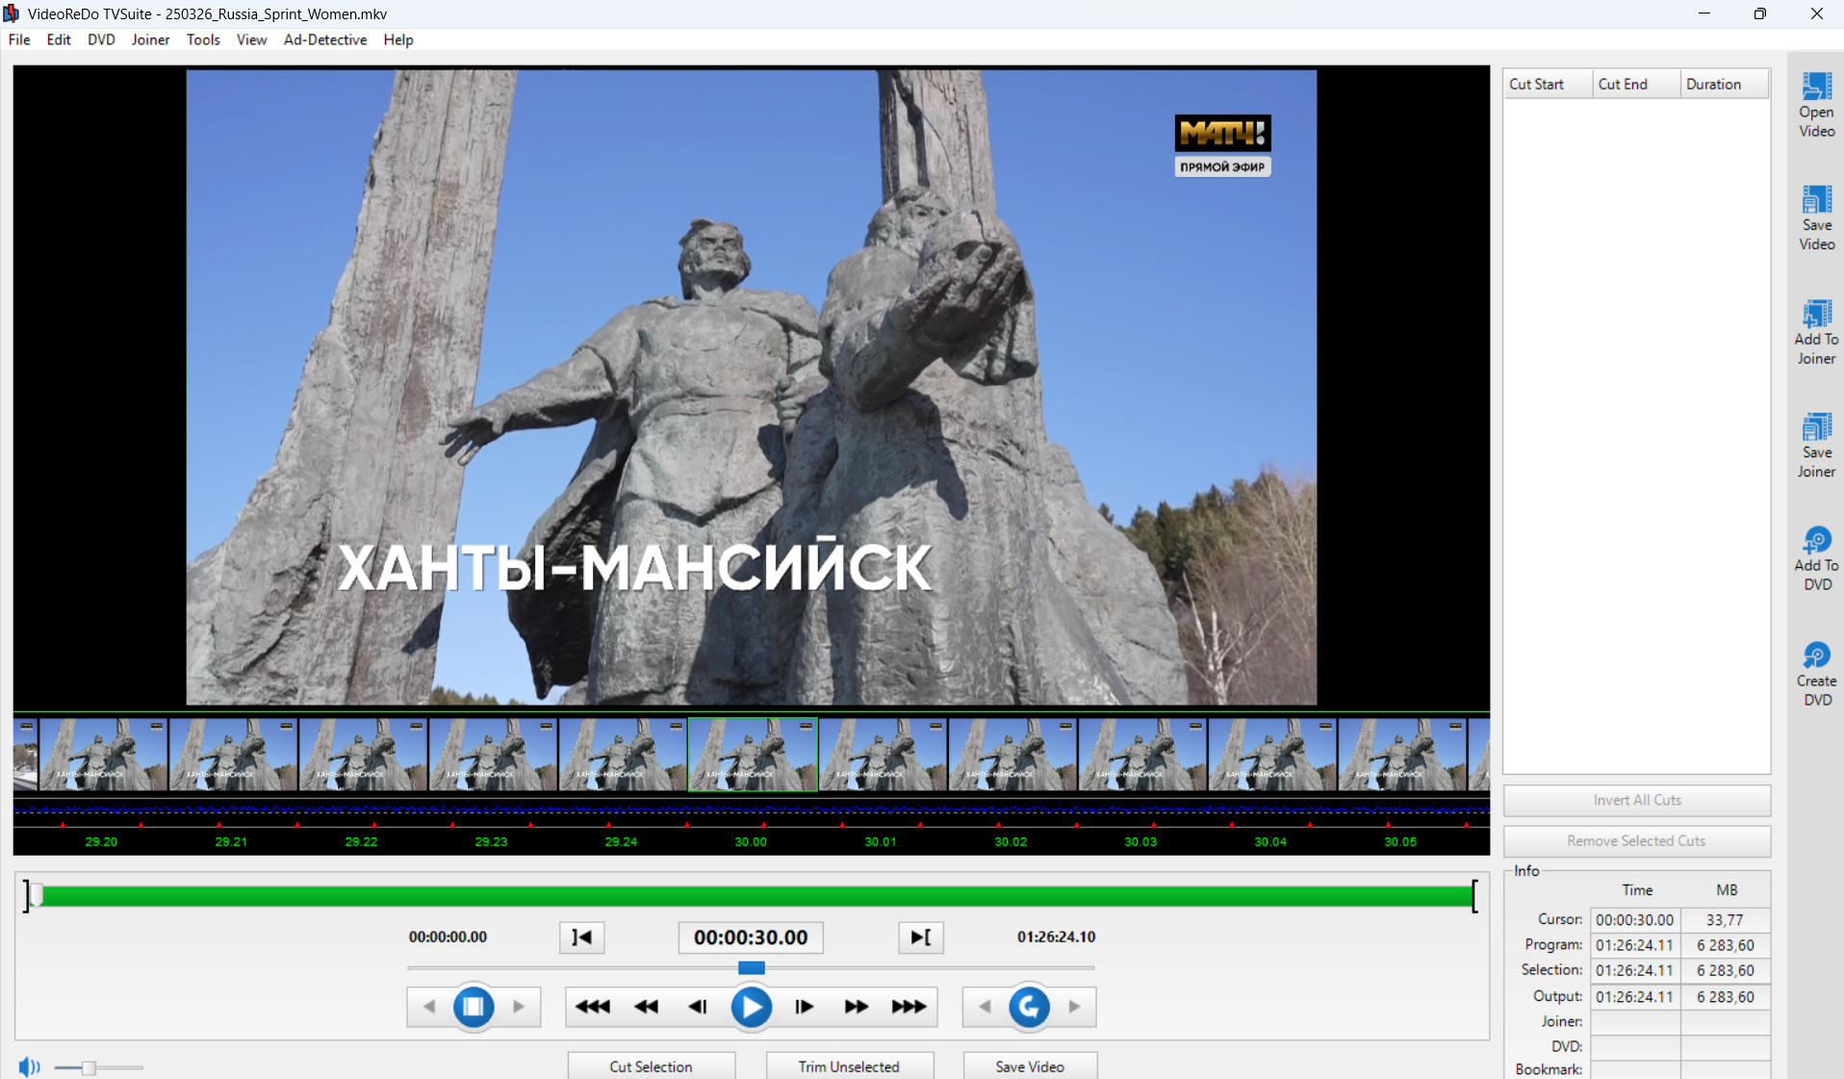
Task: Click the Output MB value 6 283,60
Action: [x=1726, y=997]
